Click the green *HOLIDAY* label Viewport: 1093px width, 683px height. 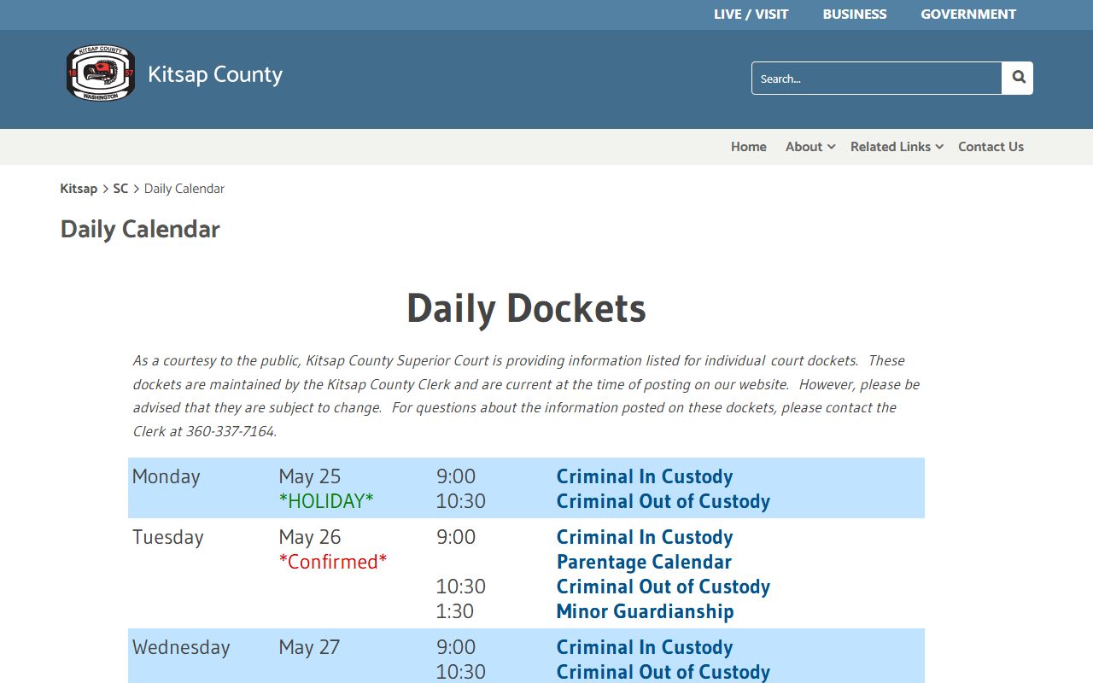point(326,501)
